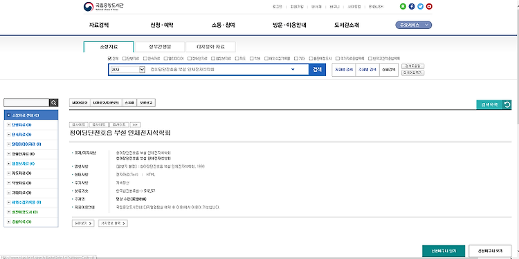519x259 pixels.
Task: Expand 지도자료 in the sidebar tree
Action: click(8, 173)
